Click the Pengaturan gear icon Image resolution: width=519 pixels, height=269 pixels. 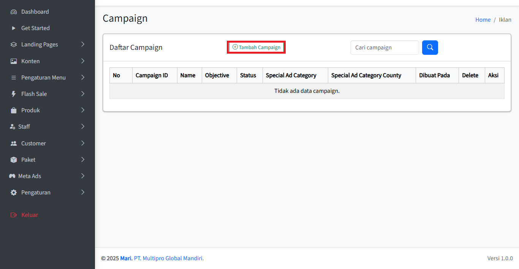pos(14,193)
